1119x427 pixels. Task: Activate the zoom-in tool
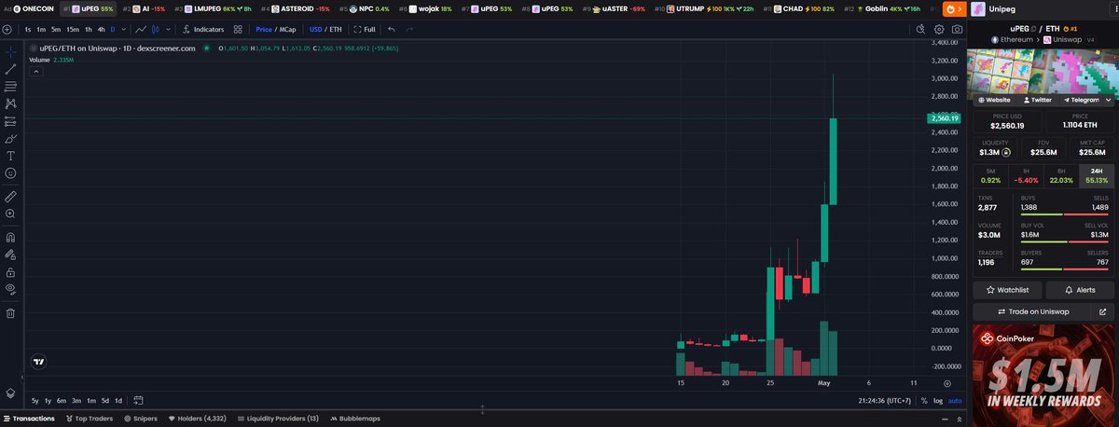[10, 213]
